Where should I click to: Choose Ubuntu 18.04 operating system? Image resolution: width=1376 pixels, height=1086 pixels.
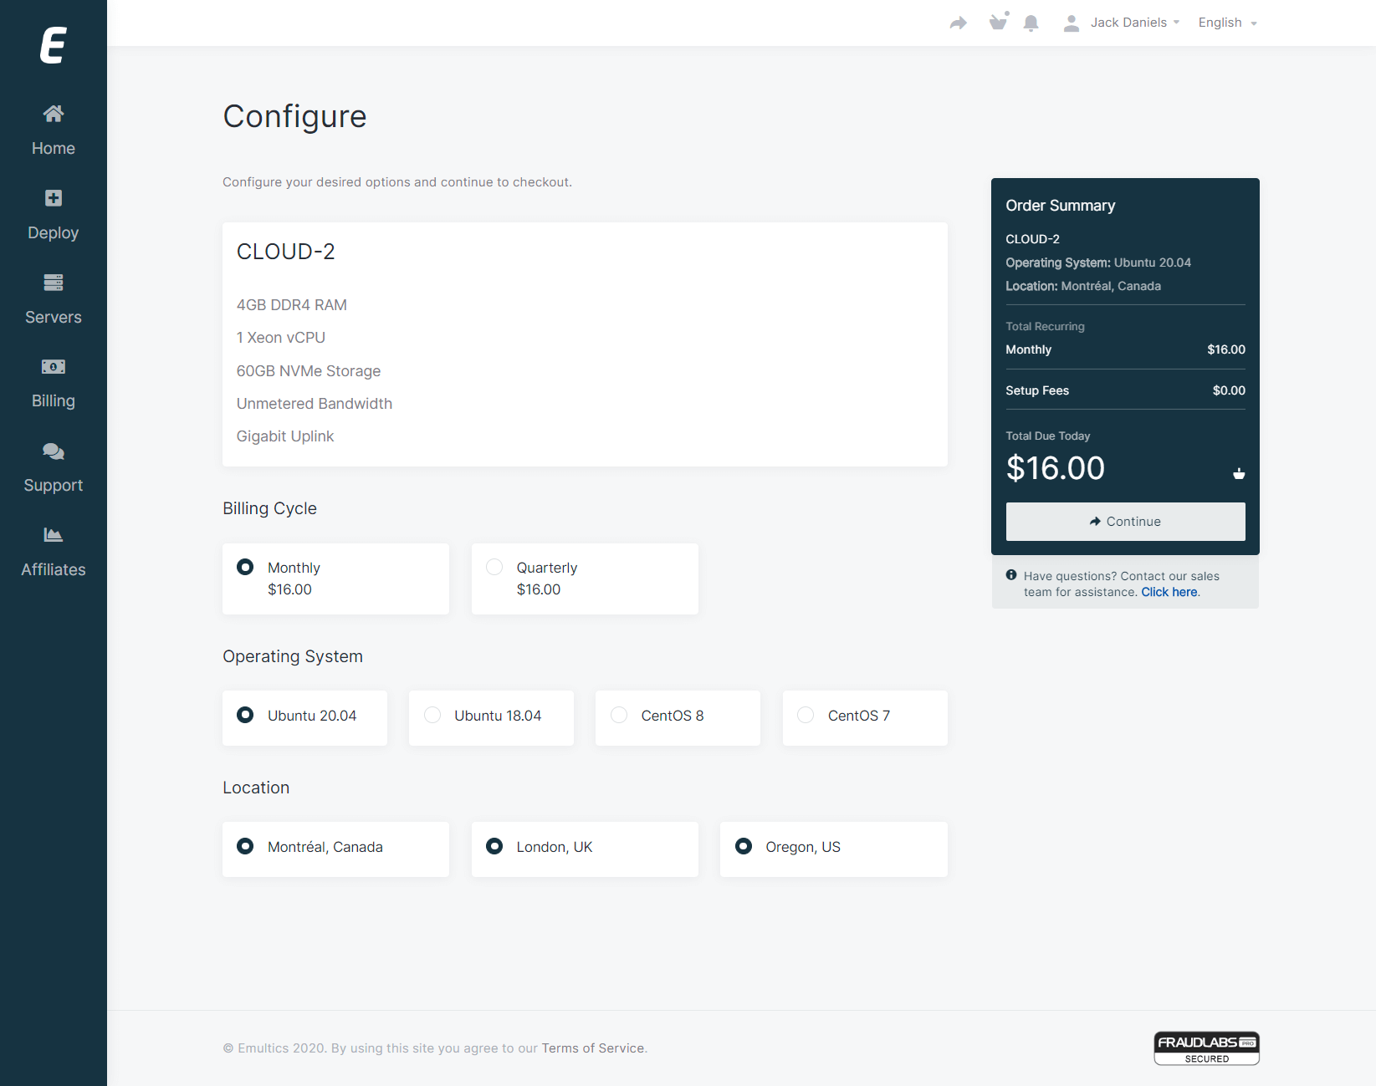[432, 716]
